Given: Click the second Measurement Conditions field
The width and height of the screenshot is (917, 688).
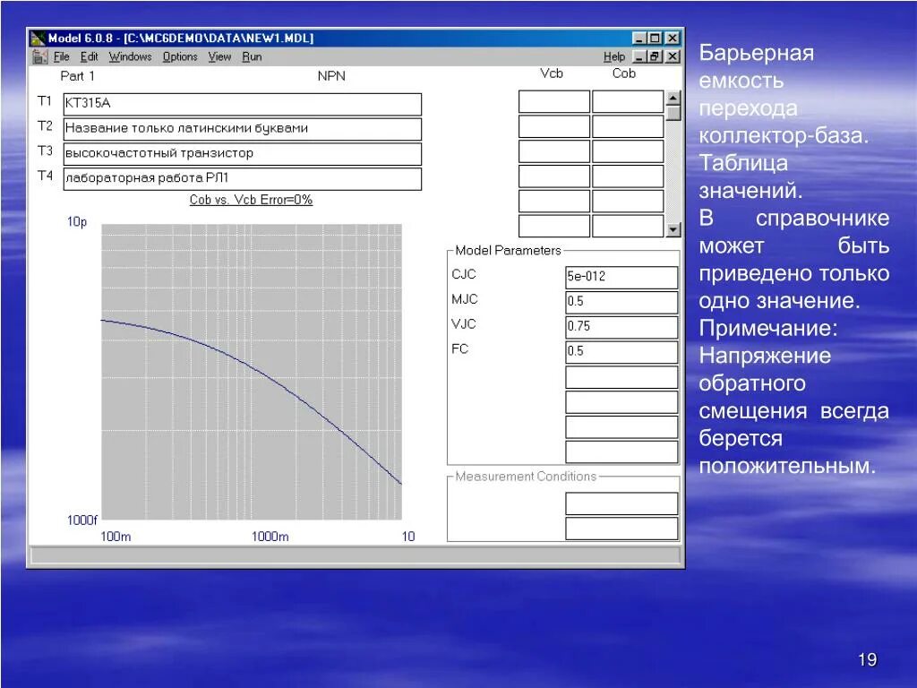Looking at the screenshot, I should [621, 529].
